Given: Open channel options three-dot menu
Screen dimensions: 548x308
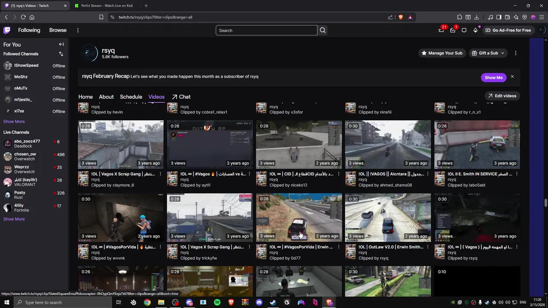Looking at the screenshot, I should (515, 53).
